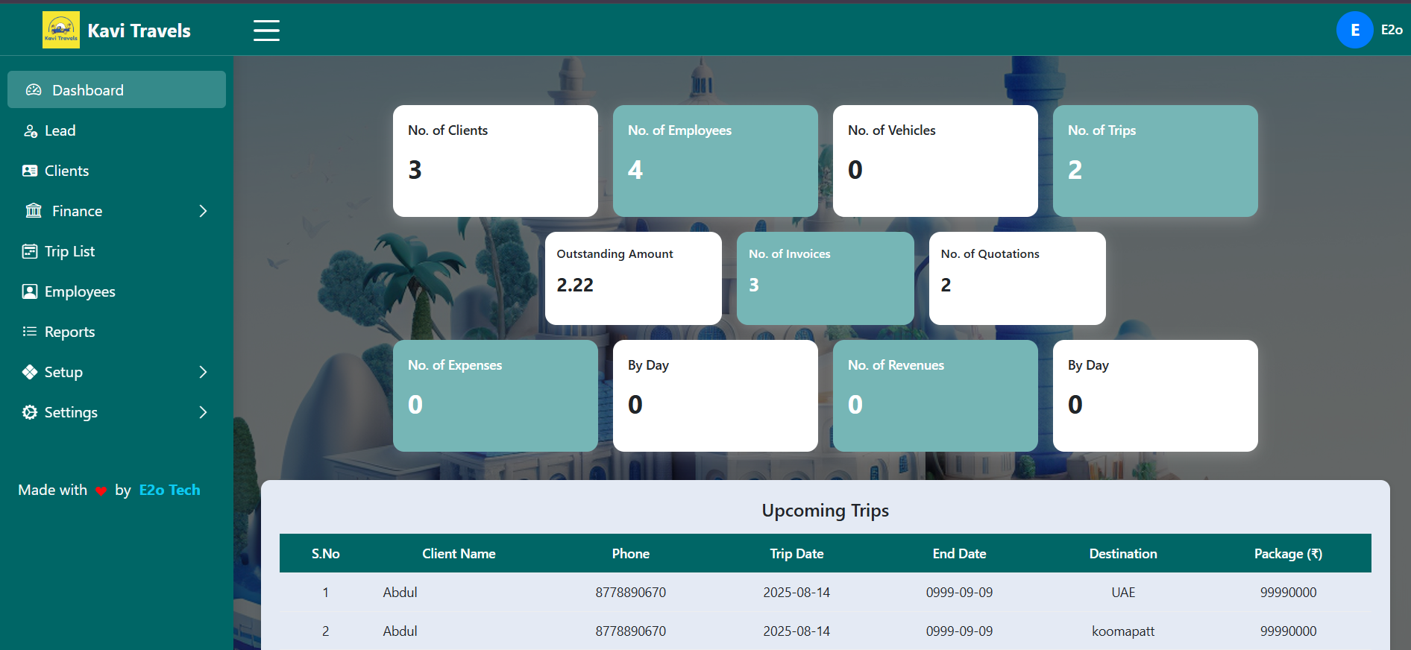Go to Employees in the sidebar
Image resolution: width=1411 pixels, height=650 pixels.
pos(80,291)
